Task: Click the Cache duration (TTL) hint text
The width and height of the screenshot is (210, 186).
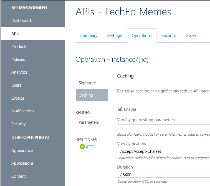Action: click(x=142, y=182)
